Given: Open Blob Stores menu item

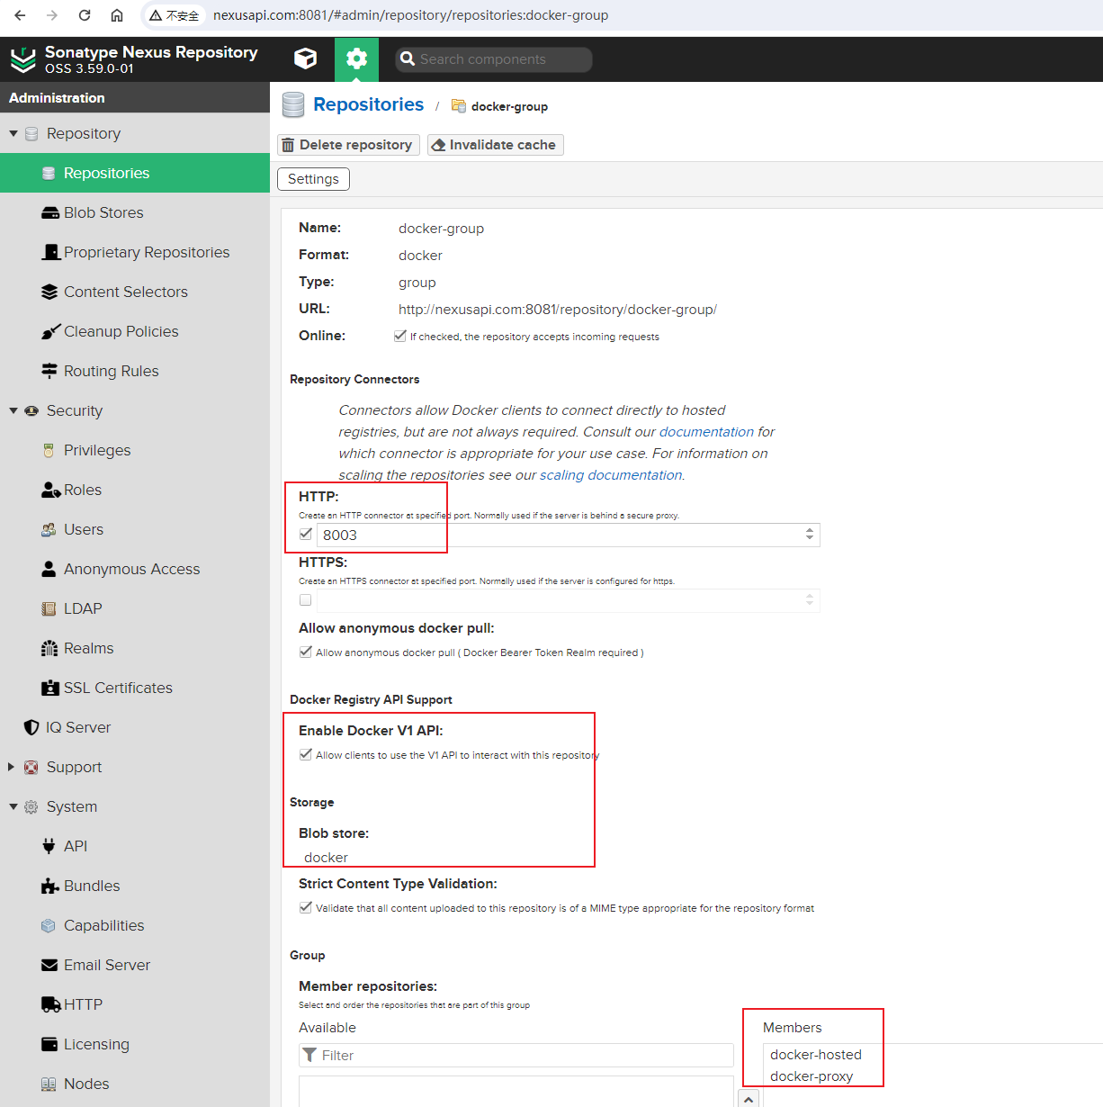Looking at the screenshot, I should [135, 212].
